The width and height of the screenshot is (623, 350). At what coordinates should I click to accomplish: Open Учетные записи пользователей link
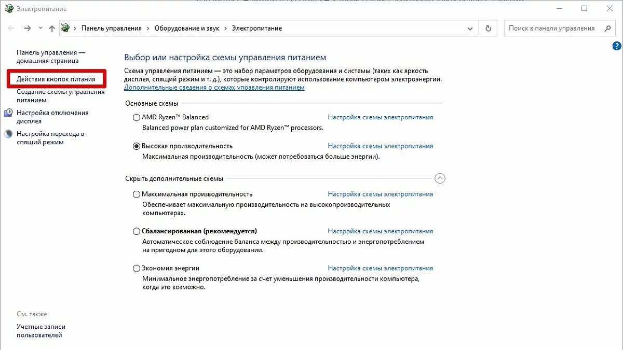(41, 331)
